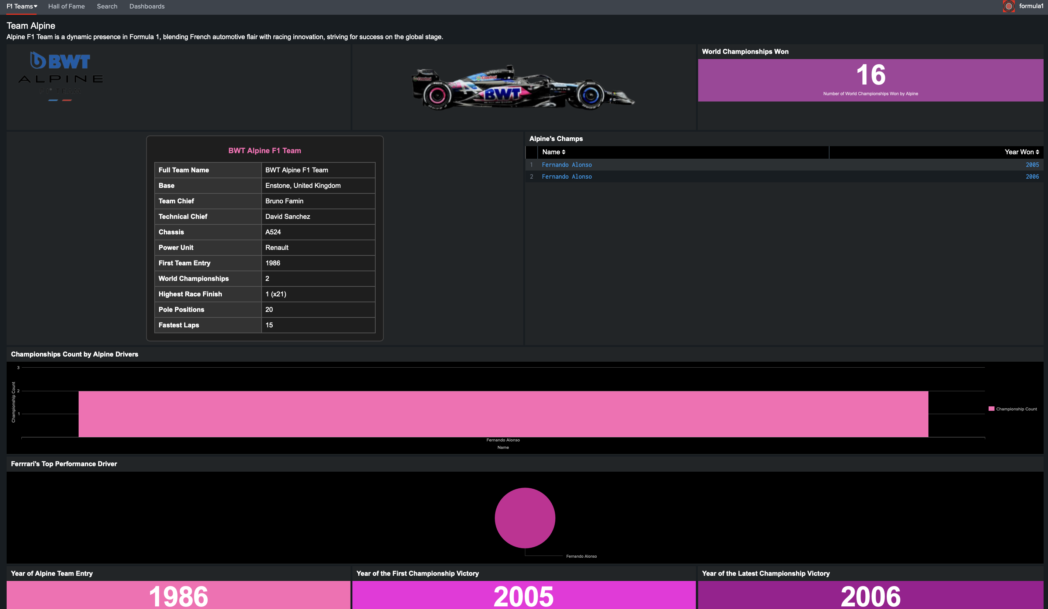Click the 'World Championships Won' panel title
The image size is (1048, 609).
click(745, 52)
